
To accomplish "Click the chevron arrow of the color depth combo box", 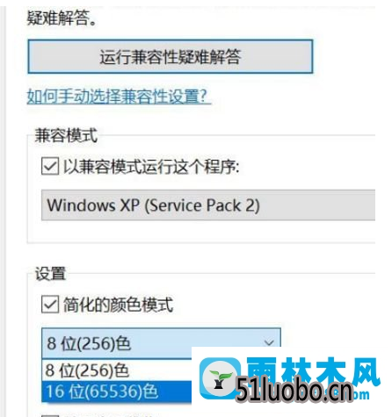I will [x=268, y=343].
